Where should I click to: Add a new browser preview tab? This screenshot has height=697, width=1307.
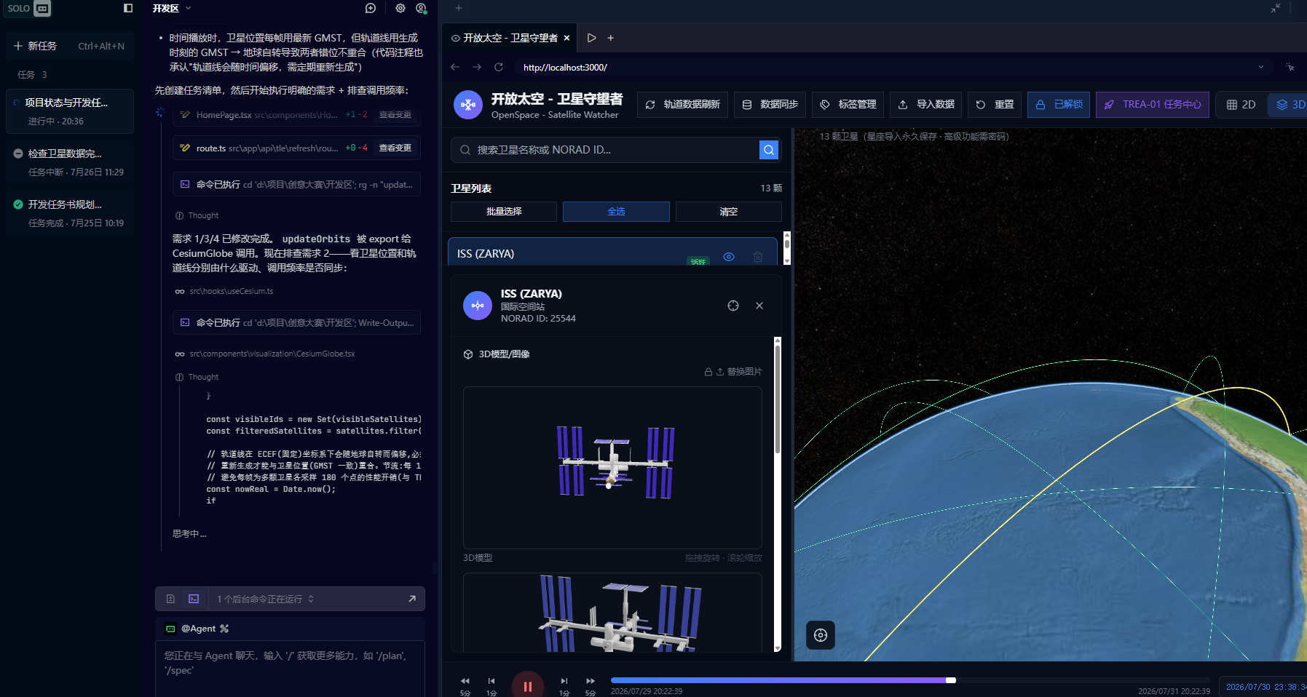click(x=611, y=38)
